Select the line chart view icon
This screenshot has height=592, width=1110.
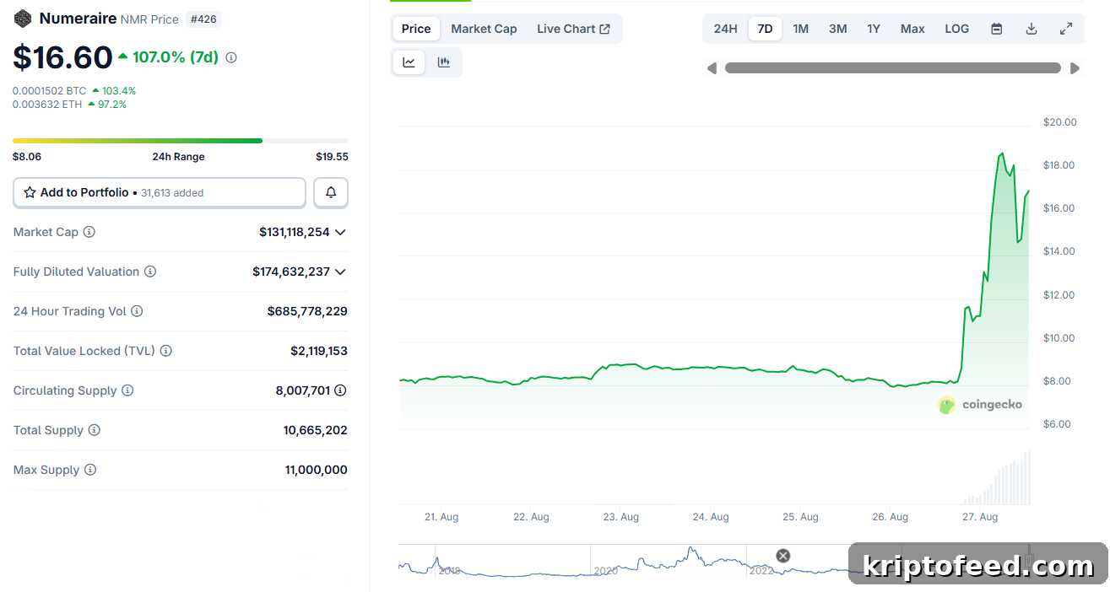pos(409,62)
